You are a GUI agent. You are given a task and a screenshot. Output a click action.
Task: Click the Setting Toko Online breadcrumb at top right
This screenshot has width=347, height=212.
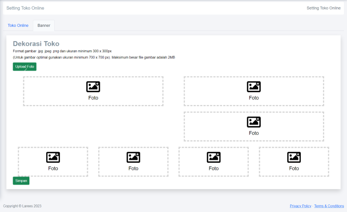click(323, 8)
